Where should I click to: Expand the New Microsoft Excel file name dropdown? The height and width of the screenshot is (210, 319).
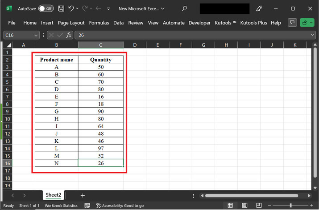point(162,8)
